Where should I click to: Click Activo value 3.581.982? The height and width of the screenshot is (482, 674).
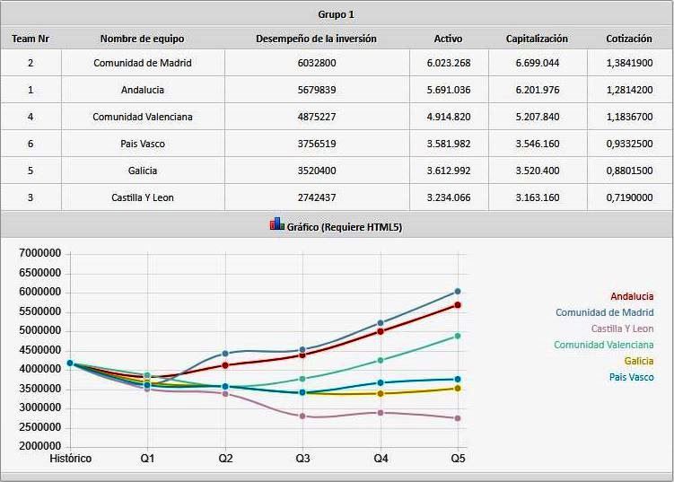[x=449, y=144]
